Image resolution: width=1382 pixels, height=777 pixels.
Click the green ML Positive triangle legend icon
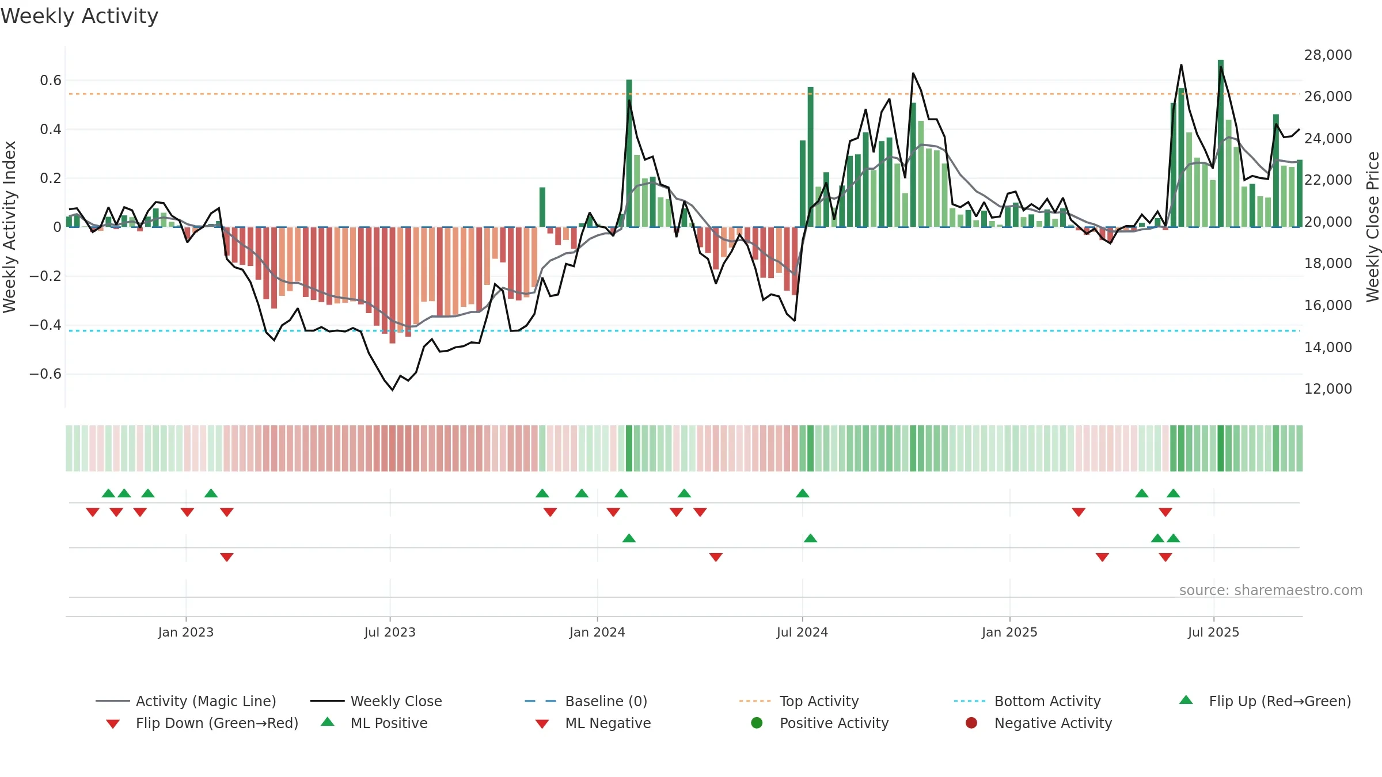pyautogui.click(x=327, y=722)
